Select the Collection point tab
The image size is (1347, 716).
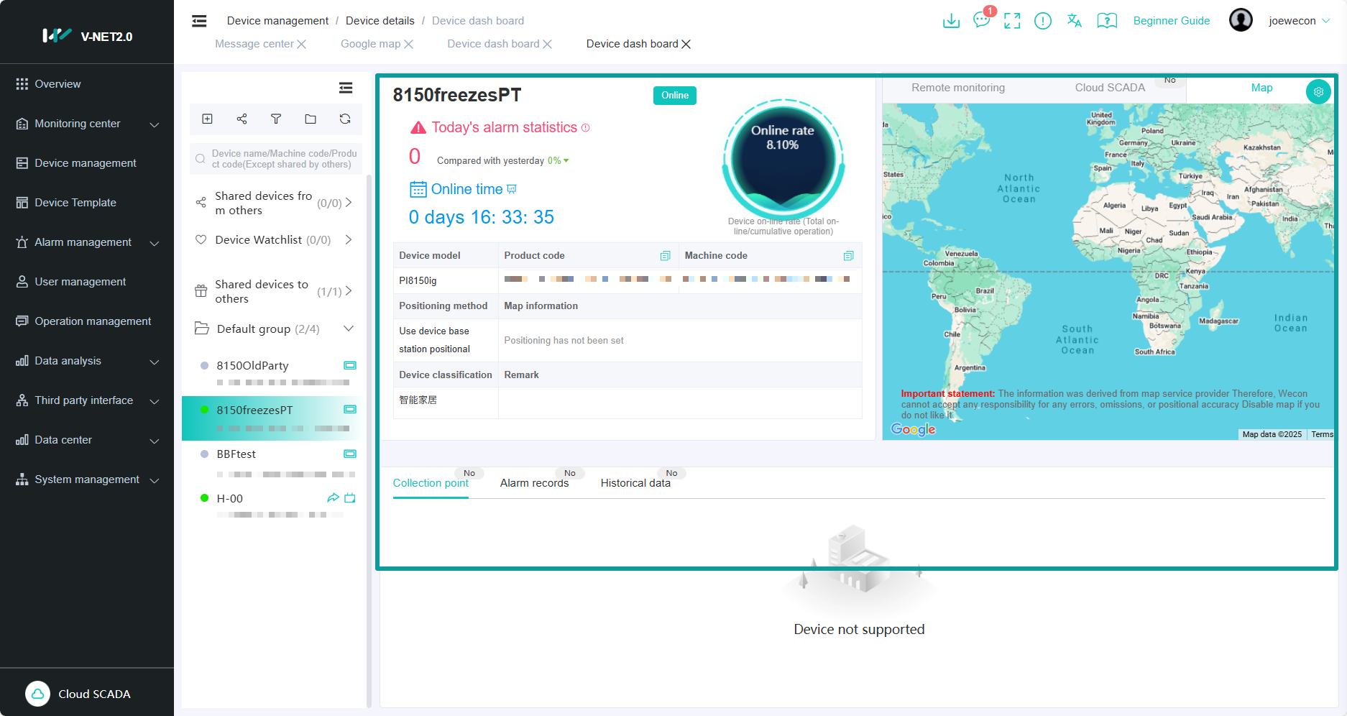pyautogui.click(x=431, y=483)
